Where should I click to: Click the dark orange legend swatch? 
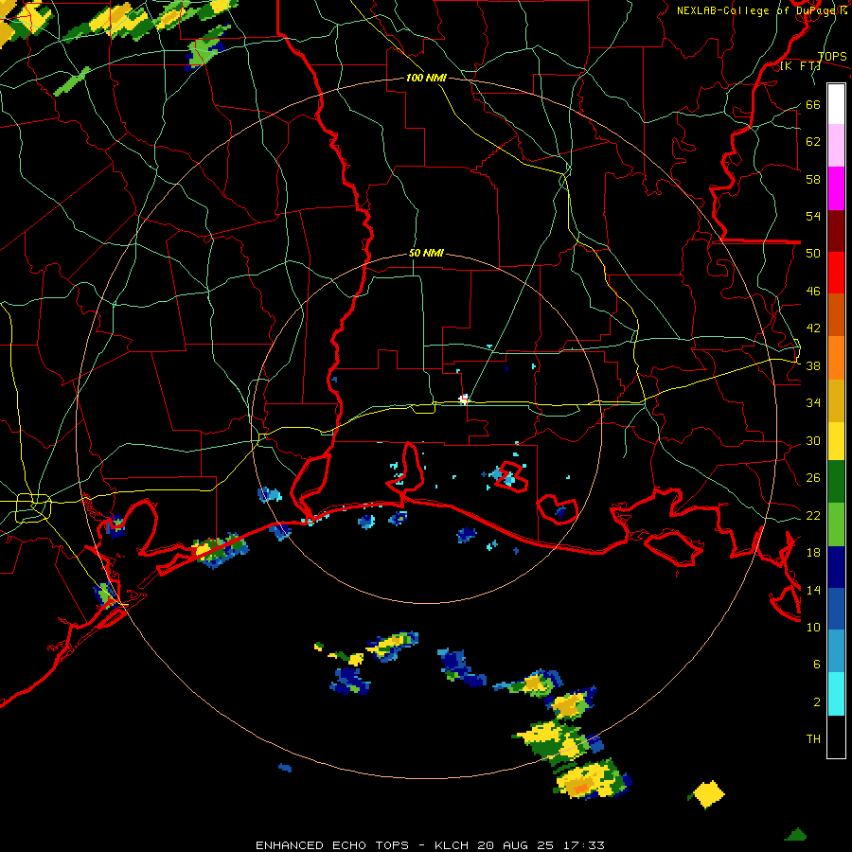click(x=836, y=315)
